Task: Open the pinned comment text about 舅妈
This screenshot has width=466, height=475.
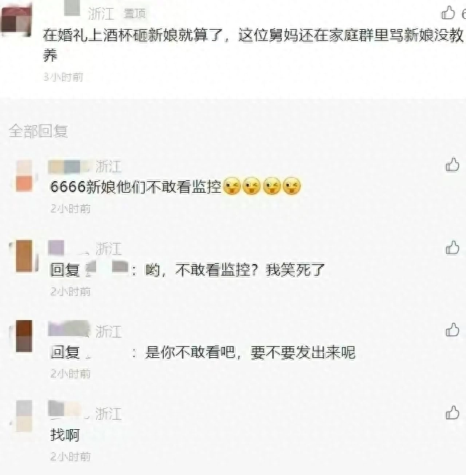Action: [x=253, y=45]
